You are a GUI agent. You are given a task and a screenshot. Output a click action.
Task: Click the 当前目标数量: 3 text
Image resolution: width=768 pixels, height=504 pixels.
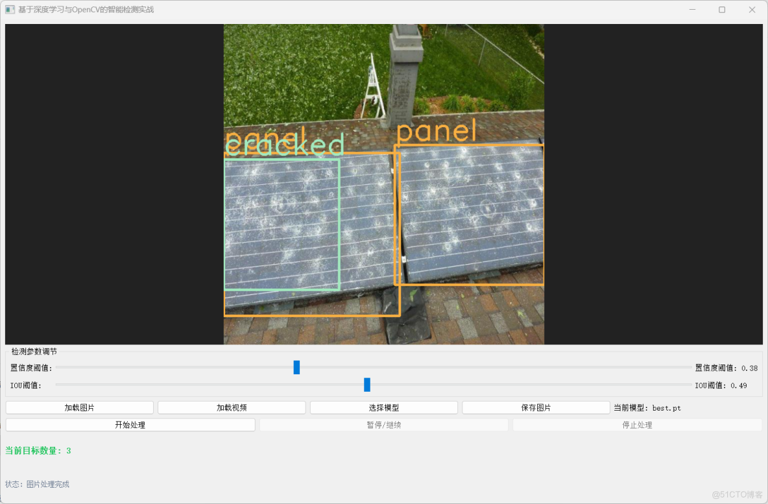(x=38, y=451)
